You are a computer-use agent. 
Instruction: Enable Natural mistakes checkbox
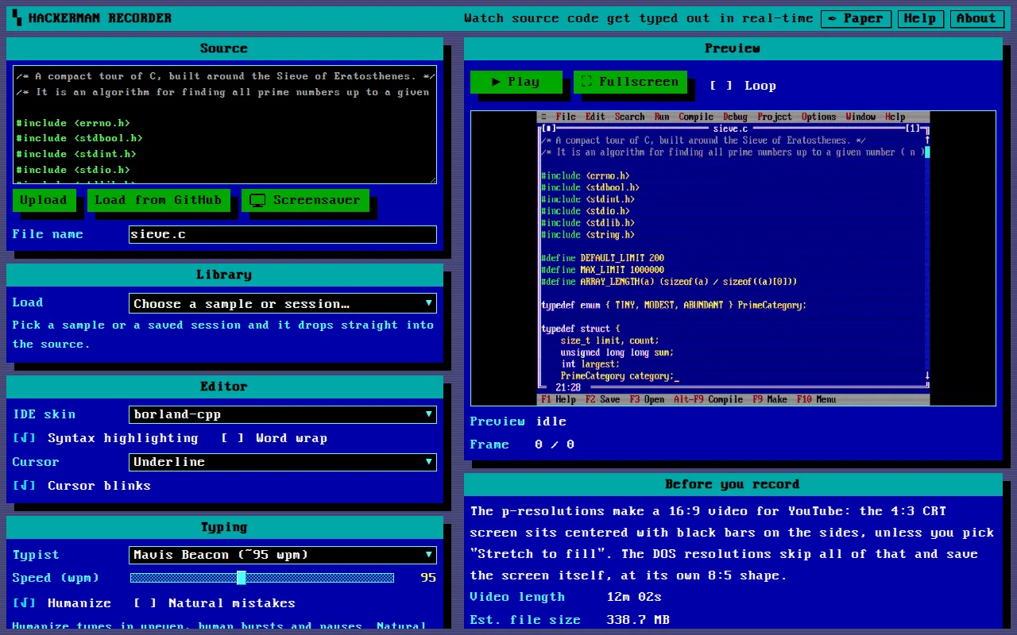tap(145, 603)
